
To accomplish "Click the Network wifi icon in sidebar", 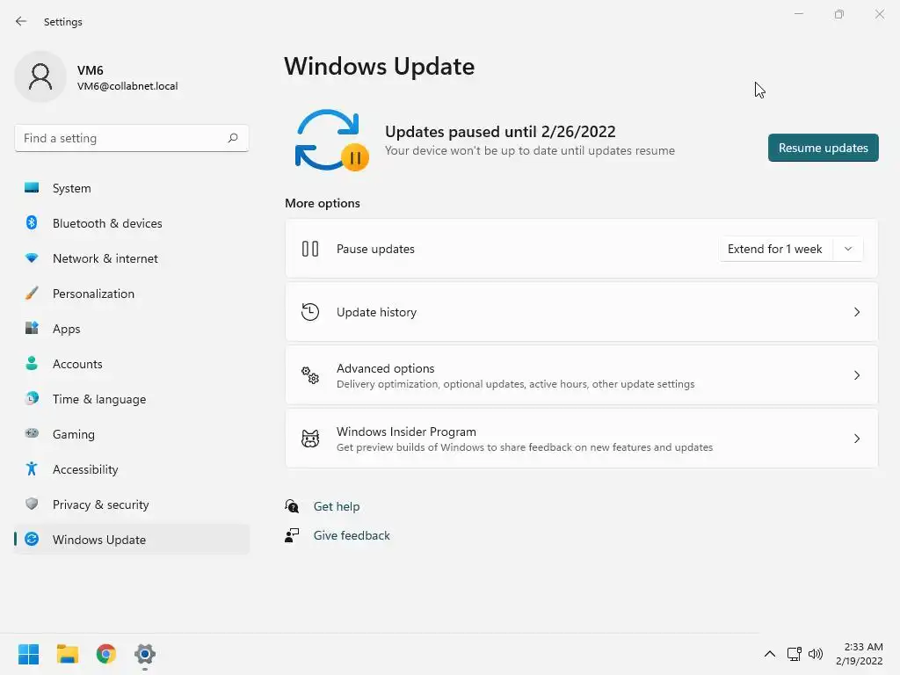I will (x=32, y=258).
